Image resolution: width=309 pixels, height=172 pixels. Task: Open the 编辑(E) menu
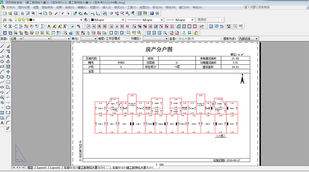pyautogui.click(x=82, y=8)
